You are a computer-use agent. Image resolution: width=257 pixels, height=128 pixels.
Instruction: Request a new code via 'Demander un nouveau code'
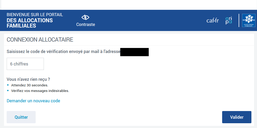(33, 101)
